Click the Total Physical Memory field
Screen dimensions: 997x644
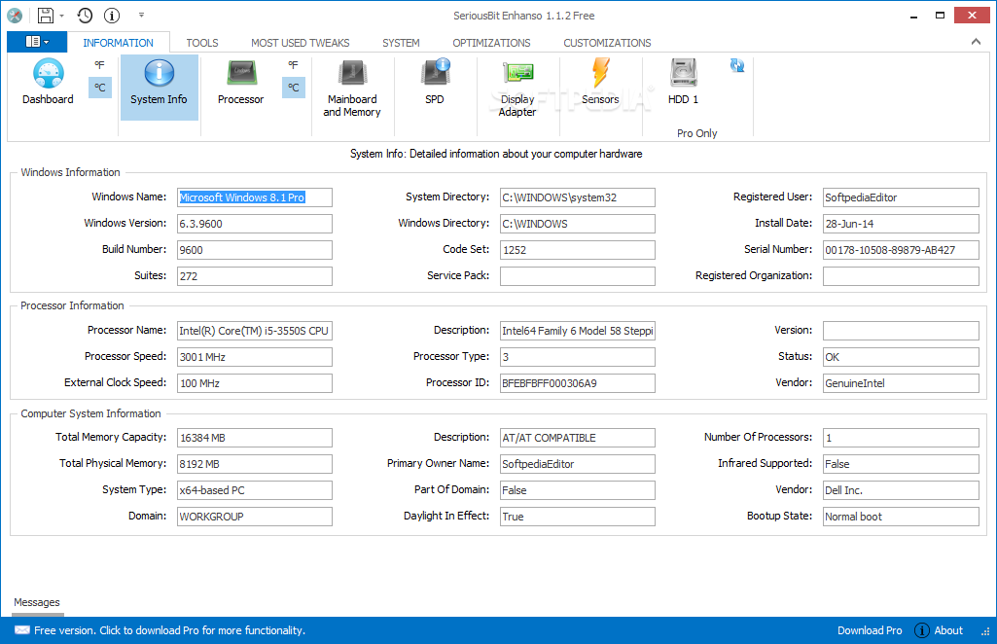(254, 463)
